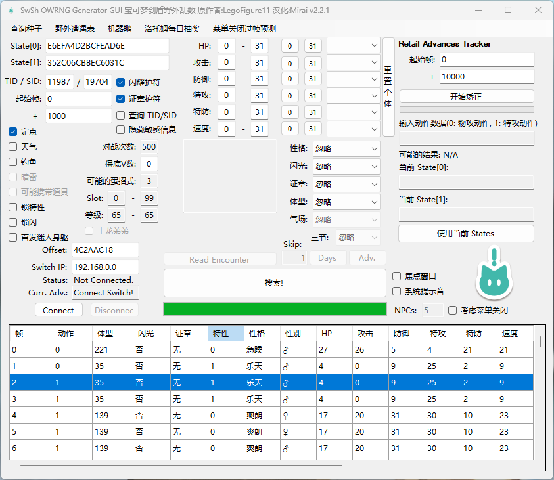Open the HP row dropdown
The image size is (554, 480).
click(x=354, y=46)
